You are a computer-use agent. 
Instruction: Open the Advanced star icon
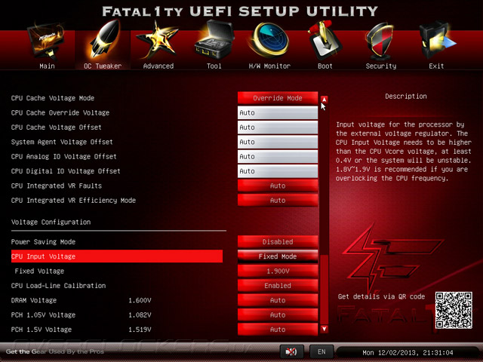coord(158,40)
